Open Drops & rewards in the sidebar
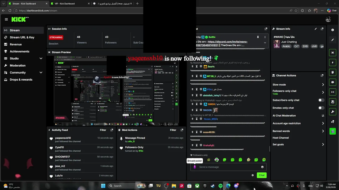 coord(21,80)
